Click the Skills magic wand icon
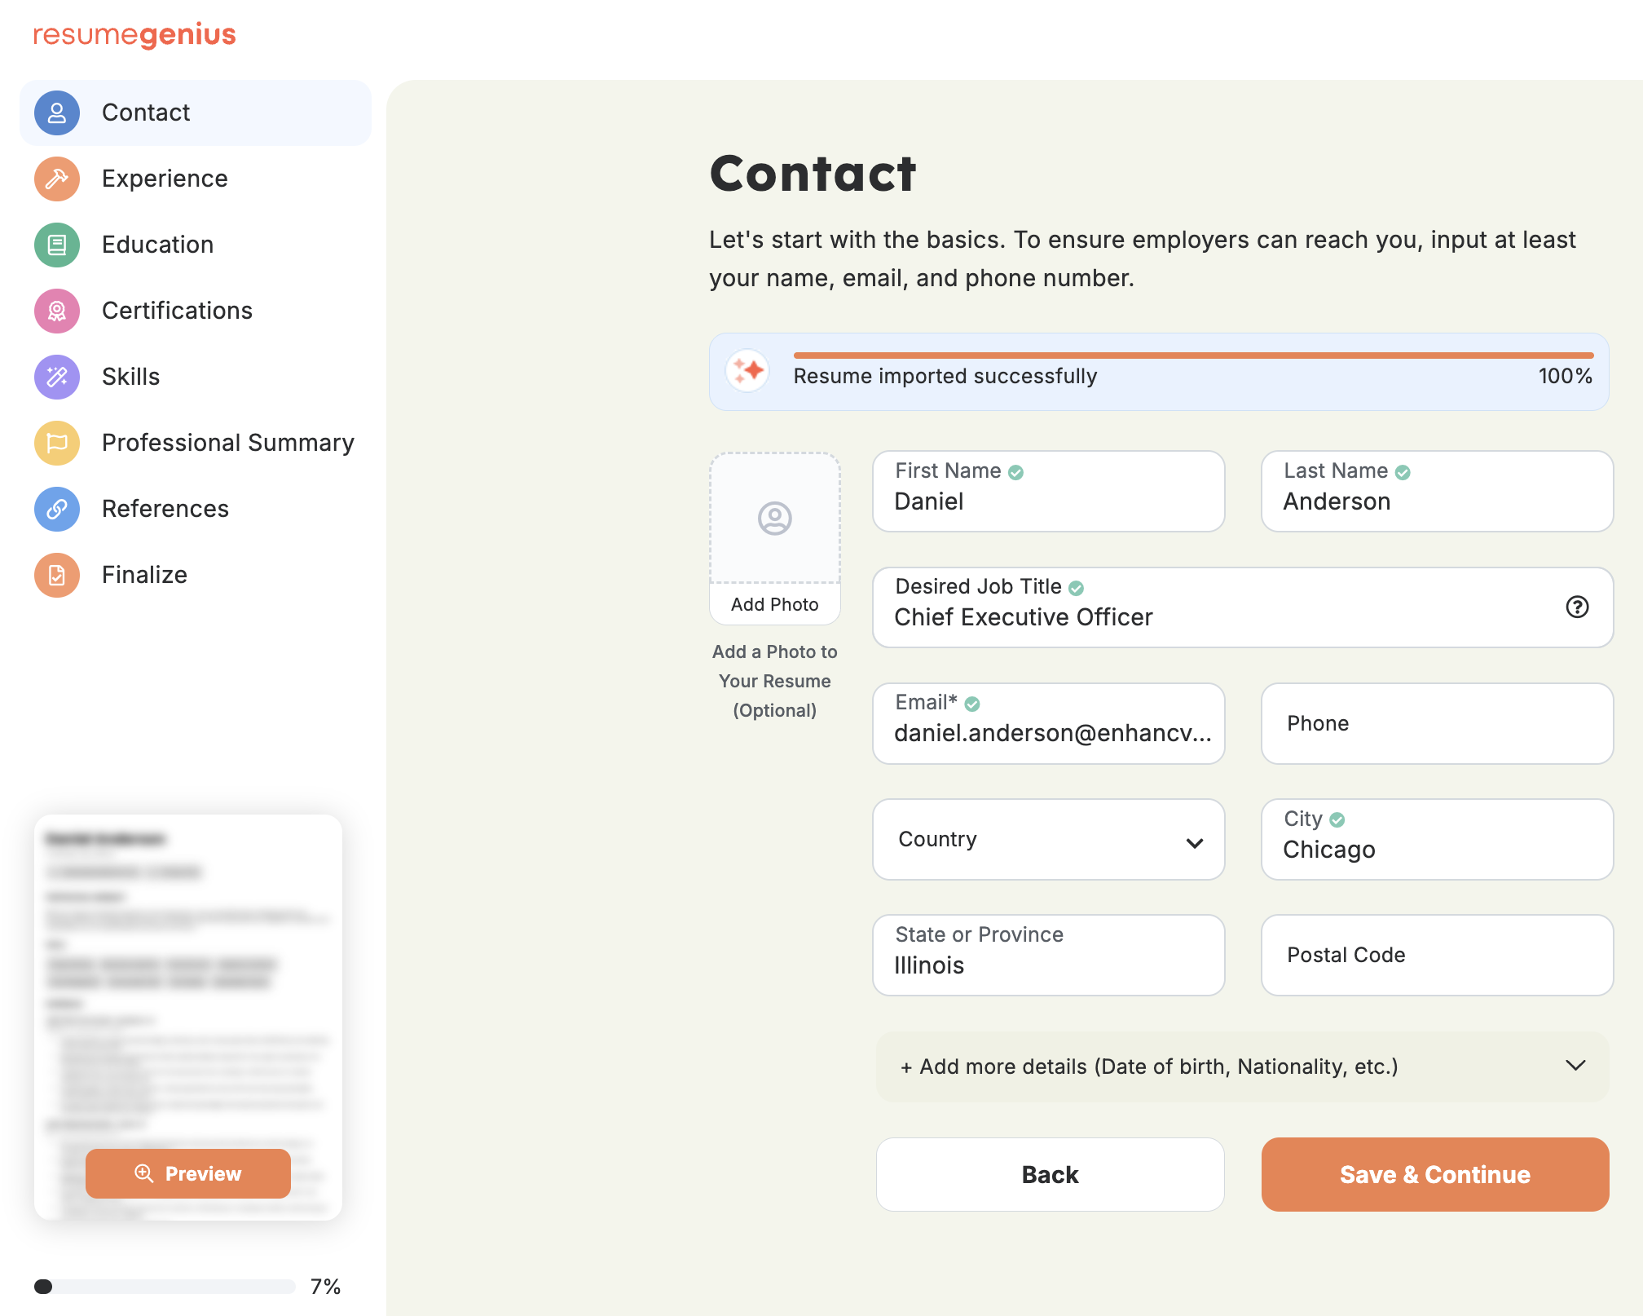This screenshot has width=1643, height=1316. point(57,377)
